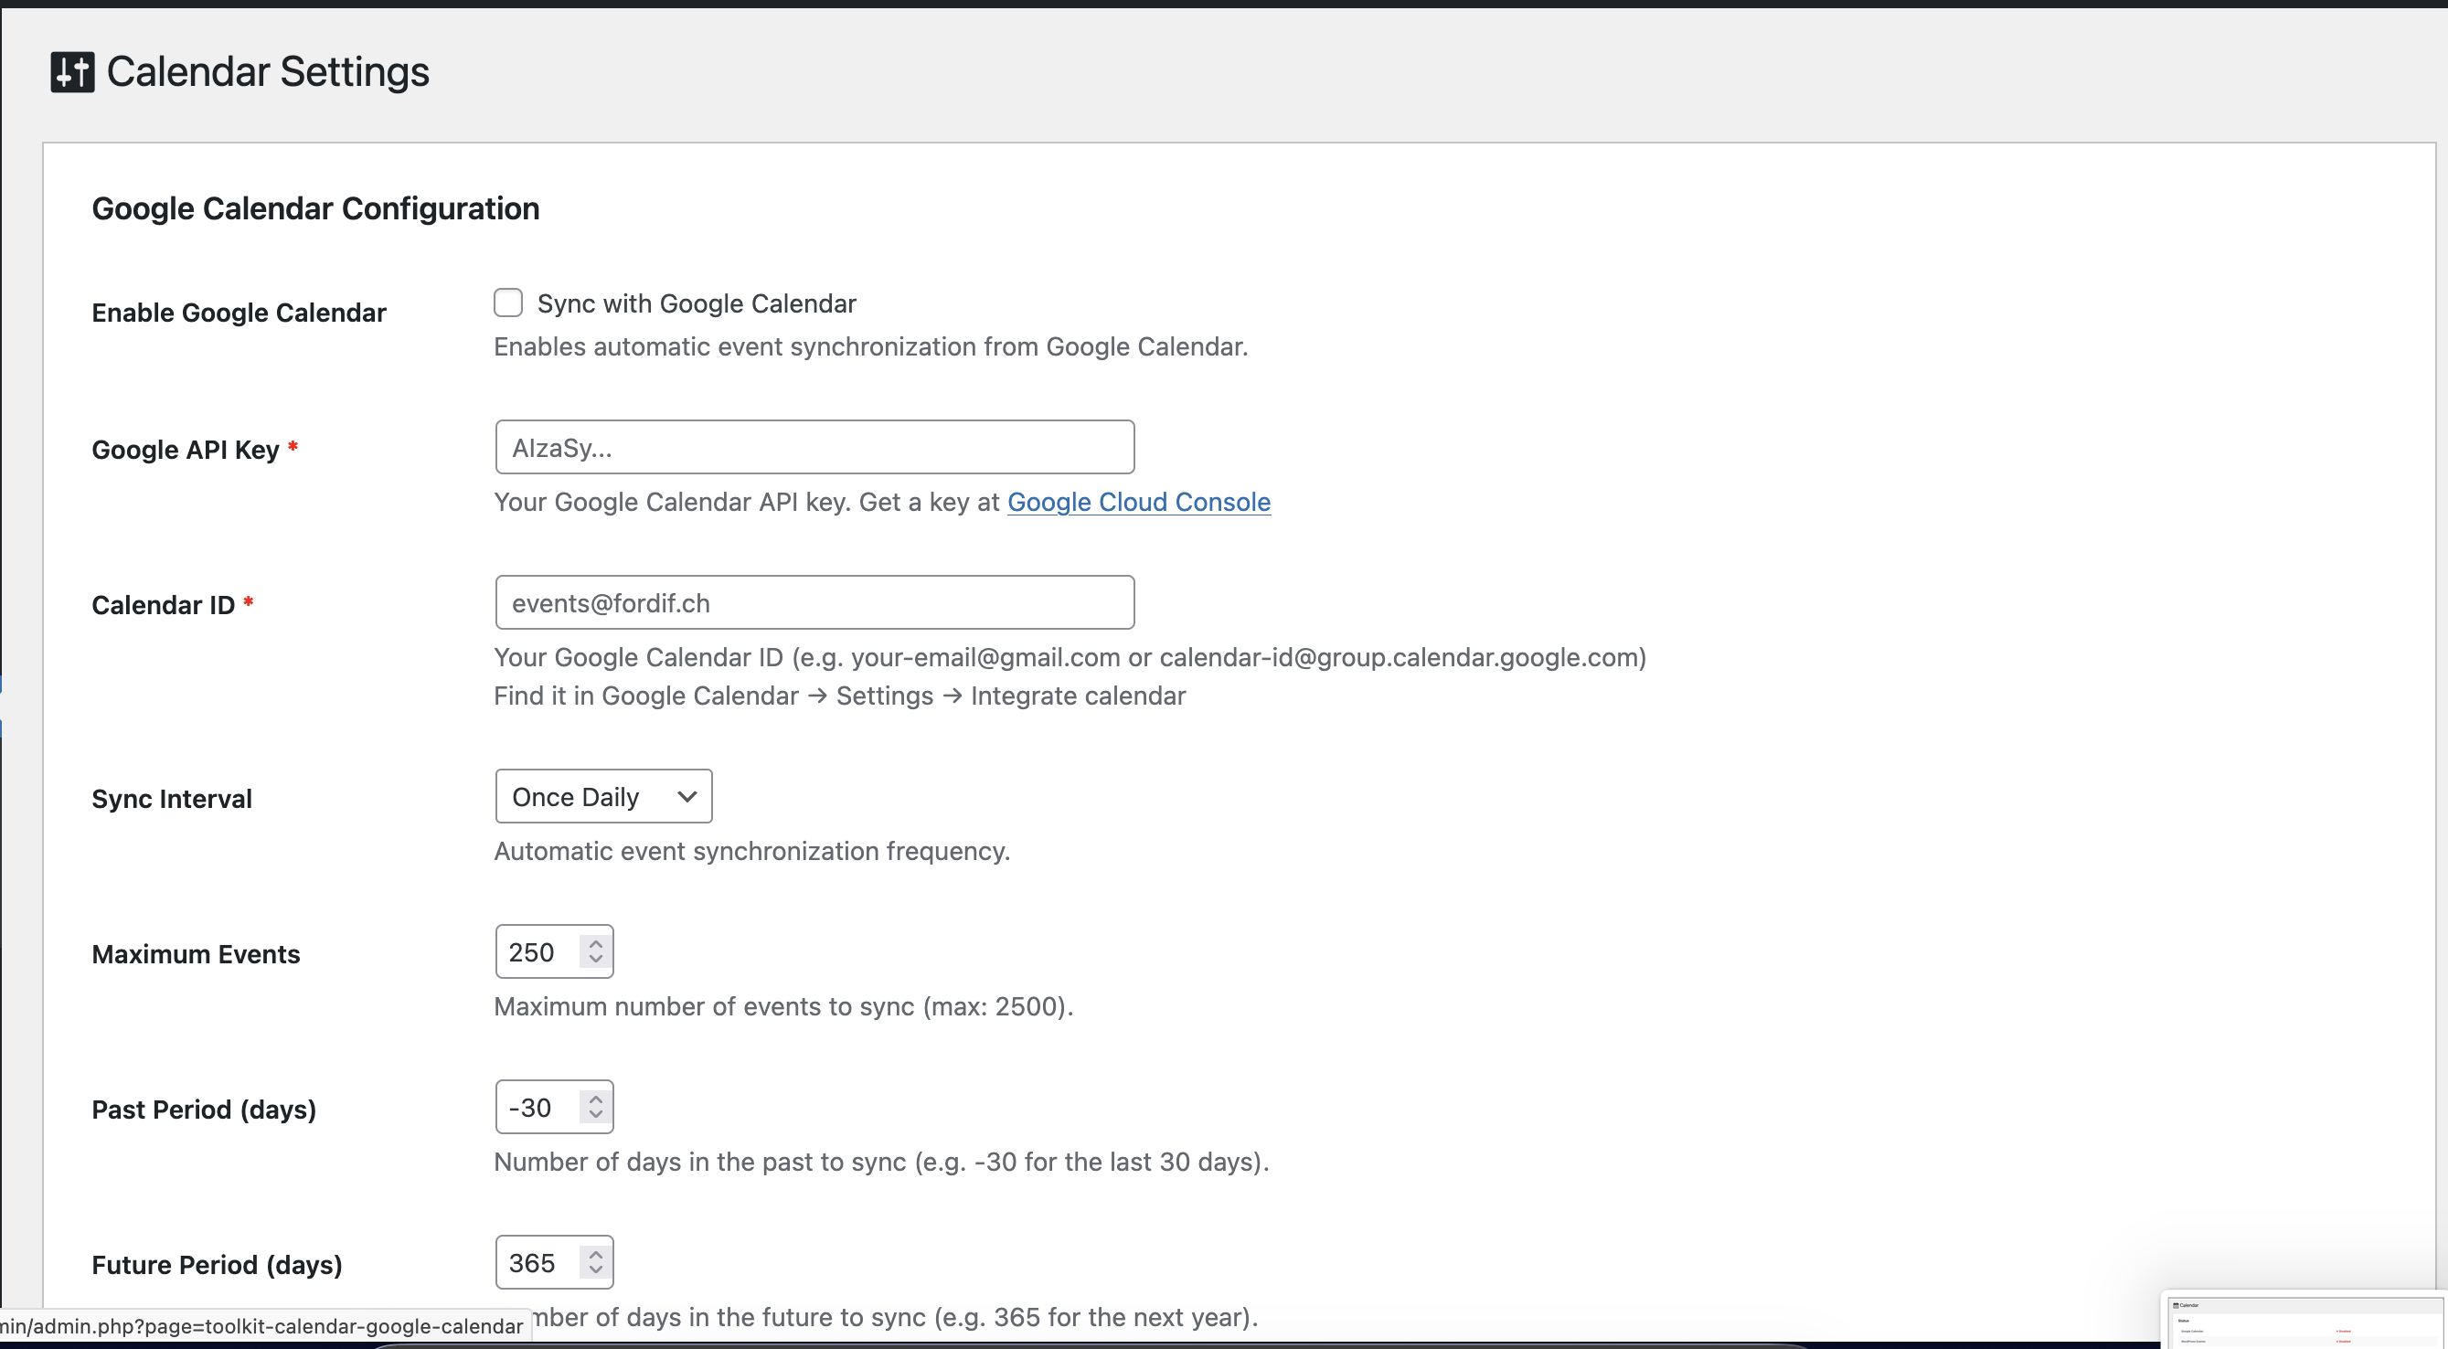Click the Future Period days field
The height and width of the screenshot is (1349, 2448).
(554, 1262)
